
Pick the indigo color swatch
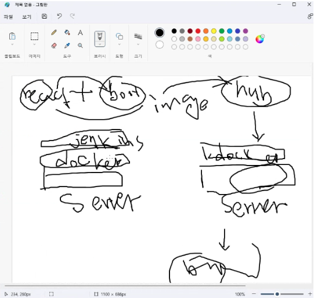click(x=237, y=31)
